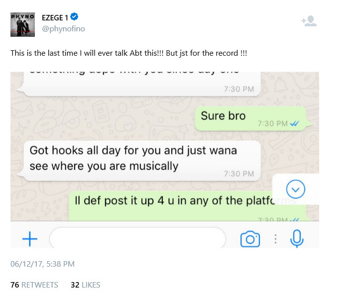Click the scroll-down chevron circle button
This screenshot has width=349, height=295.
(x=296, y=189)
